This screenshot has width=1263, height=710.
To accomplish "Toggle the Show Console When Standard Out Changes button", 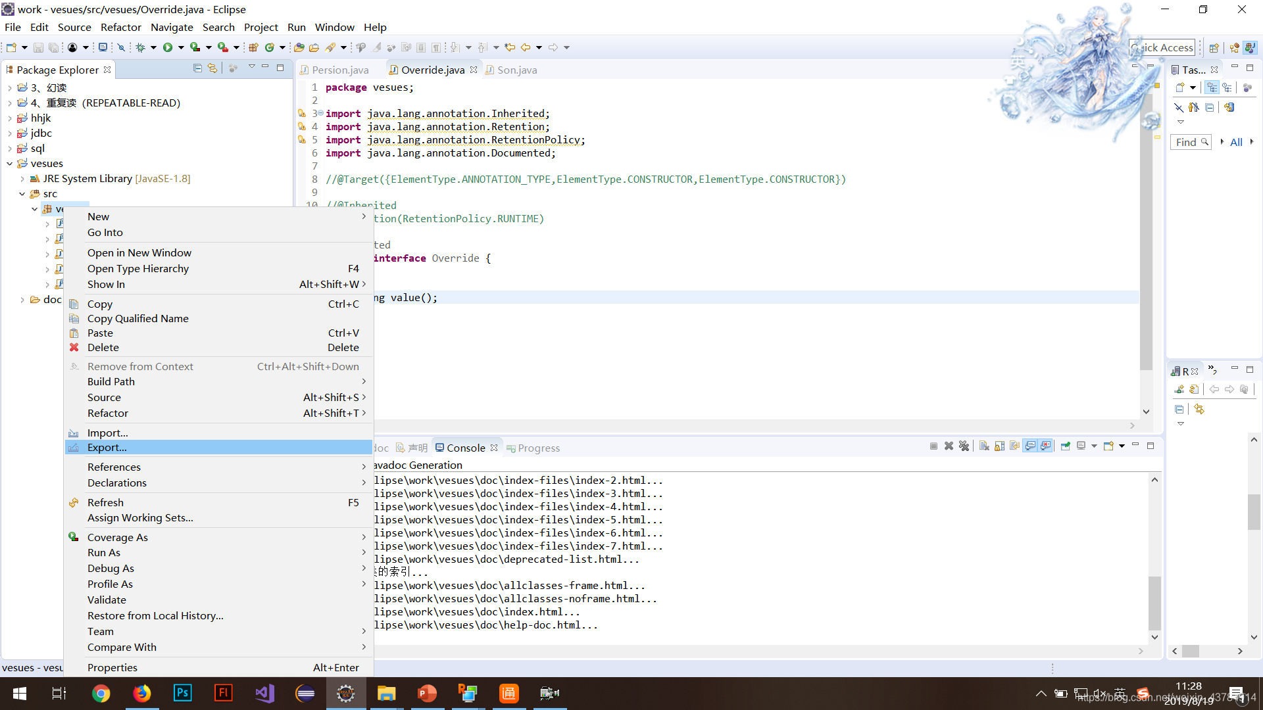I will pyautogui.click(x=1030, y=446).
